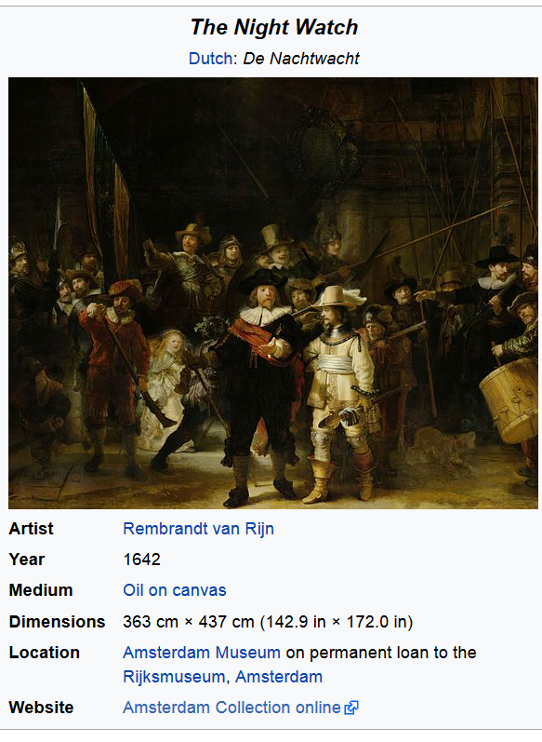This screenshot has width=542, height=742.
Task: Click the Artist row label
Action: 32,529
